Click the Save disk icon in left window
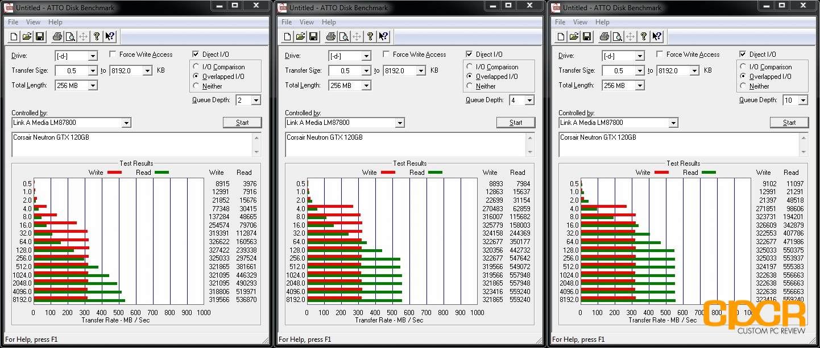 39,37
